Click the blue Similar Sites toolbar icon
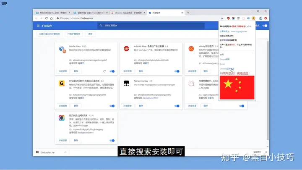 coord(248,18)
